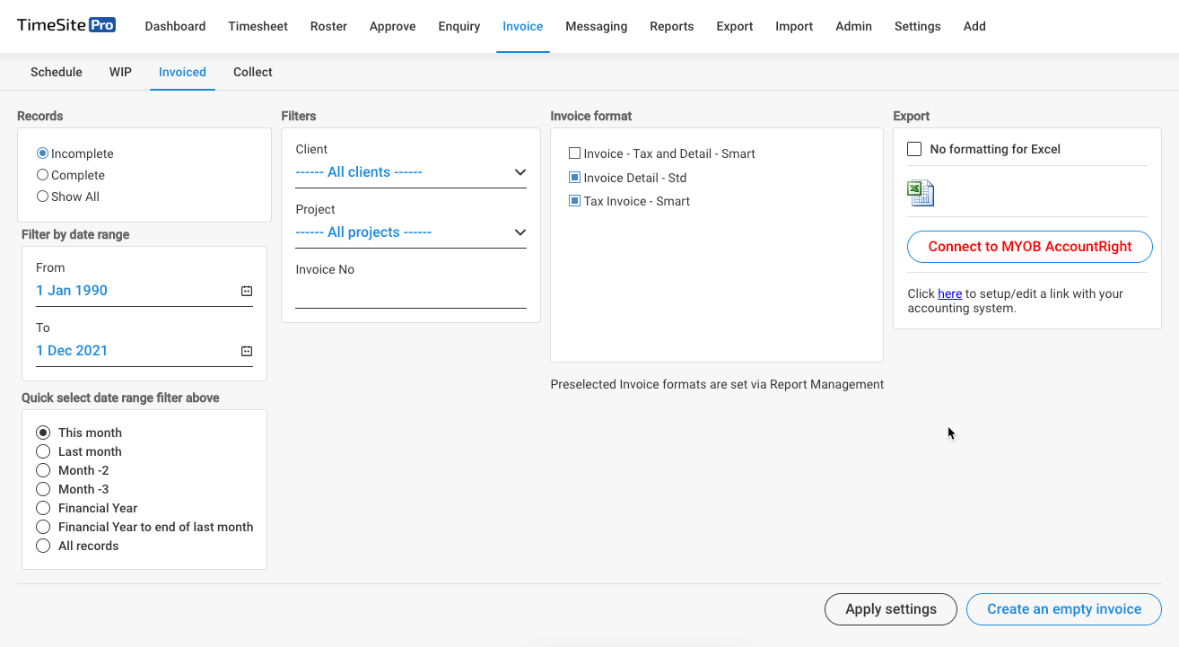Open the Import menu
This screenshot has width=1179, height=647.
coord(794,26)
